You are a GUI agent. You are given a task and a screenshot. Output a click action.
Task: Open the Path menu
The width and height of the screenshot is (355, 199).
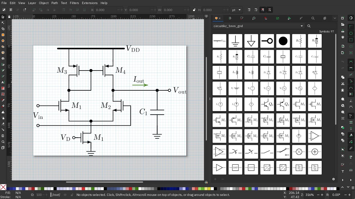coord(55,3)
